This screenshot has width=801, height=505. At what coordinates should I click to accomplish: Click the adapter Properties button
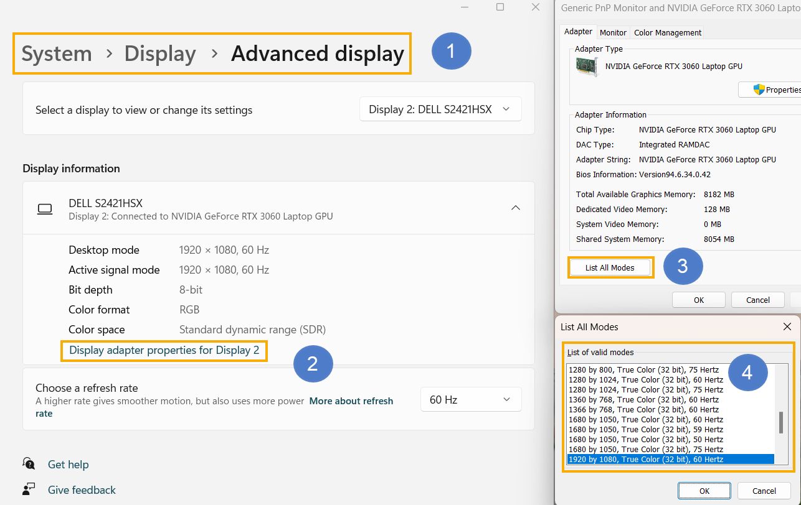pos(770,90)
